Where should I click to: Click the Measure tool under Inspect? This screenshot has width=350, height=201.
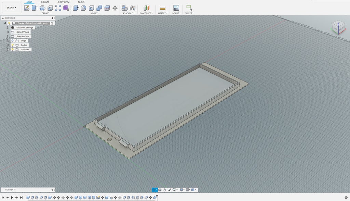162,8
